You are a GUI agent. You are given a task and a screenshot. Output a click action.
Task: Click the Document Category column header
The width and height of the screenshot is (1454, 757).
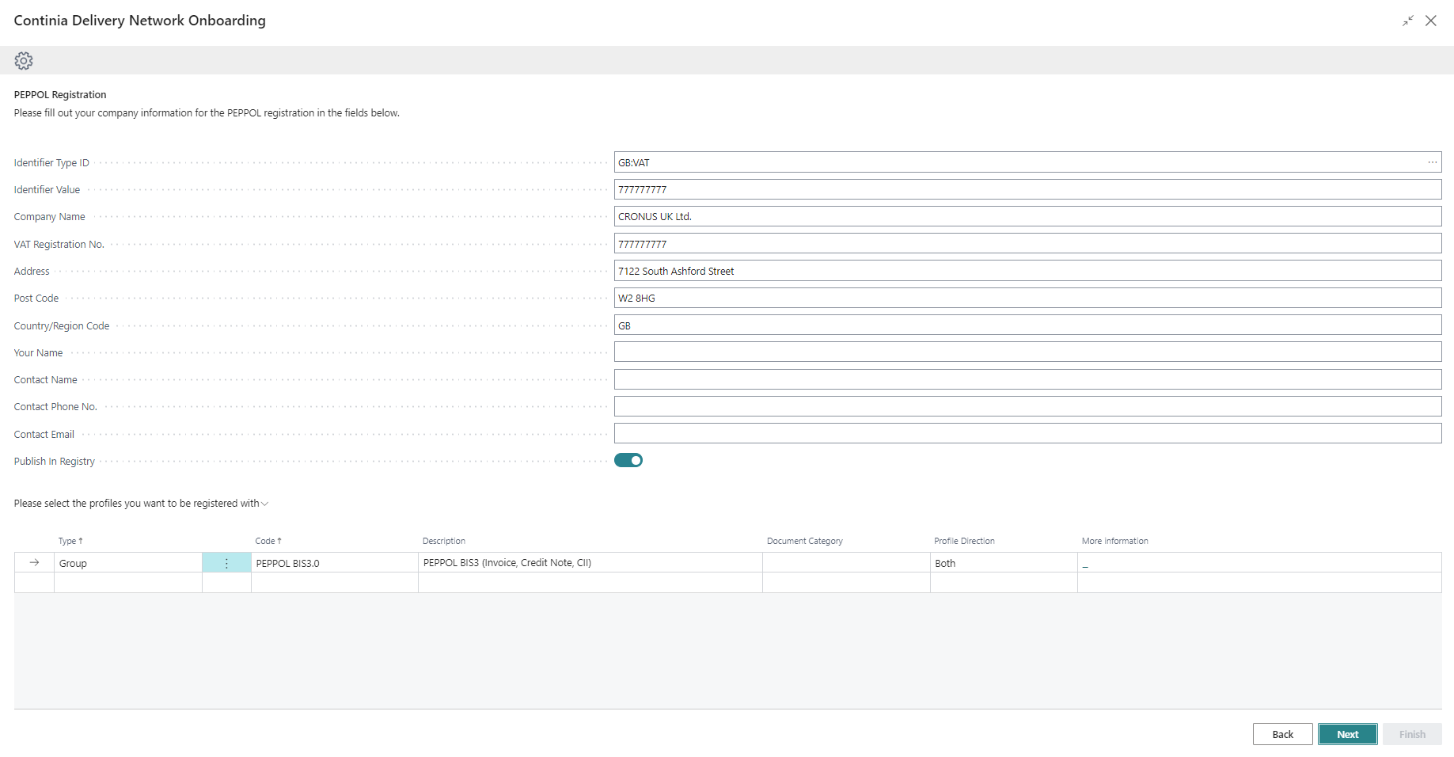coord(805,541)
